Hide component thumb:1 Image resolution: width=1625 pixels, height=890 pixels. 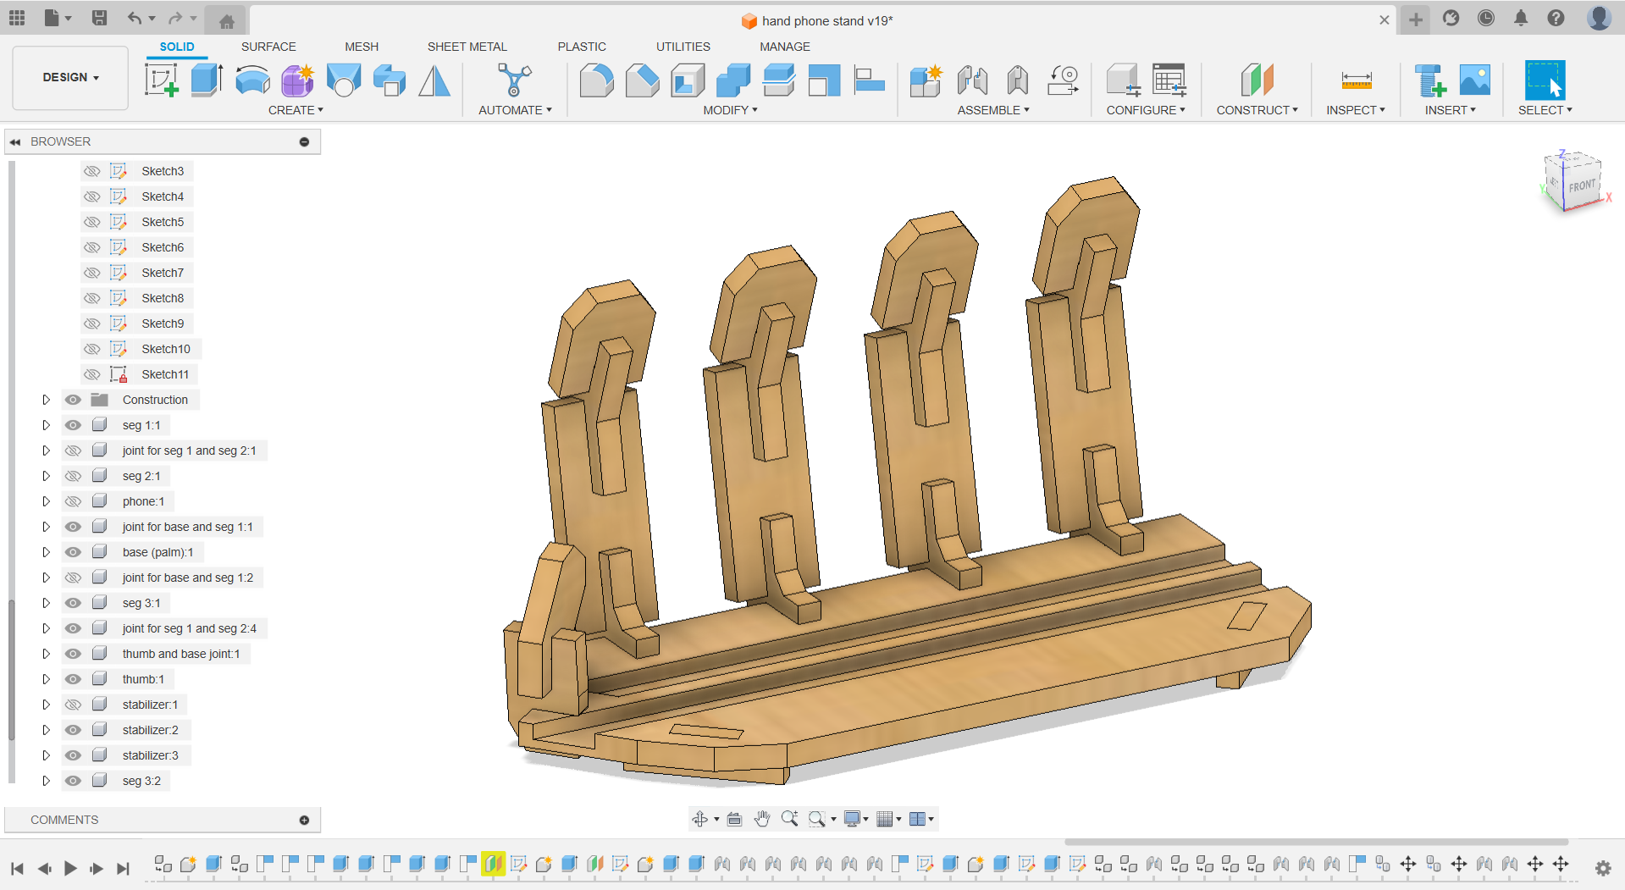click(x=74, y=679)
